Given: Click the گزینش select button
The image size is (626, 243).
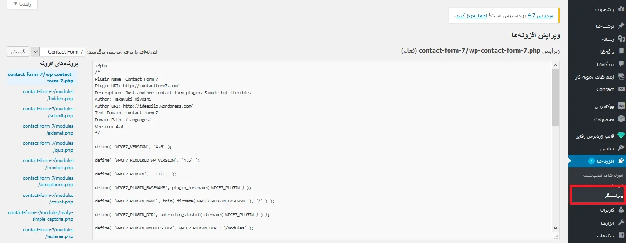Looking at the screenshot, I should [x=18, y=51].
